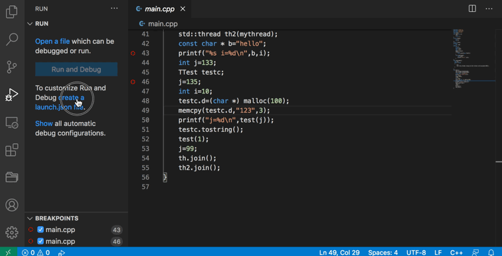The width and height of the screenshot is (502, 256).
Task: Open editor More Actions ellipsis
Action: pyautogui.click(x=489, y=9)
